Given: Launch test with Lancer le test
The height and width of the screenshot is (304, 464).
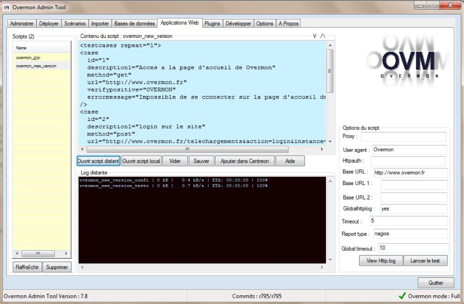Looking at the screenshot, I should click(x=425, y=261).
